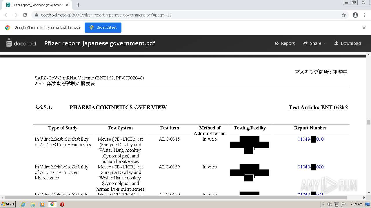Click the Type of Study column header
This screenshot has width=371, height=208.
pyautogui.click(x=63, y=128)
